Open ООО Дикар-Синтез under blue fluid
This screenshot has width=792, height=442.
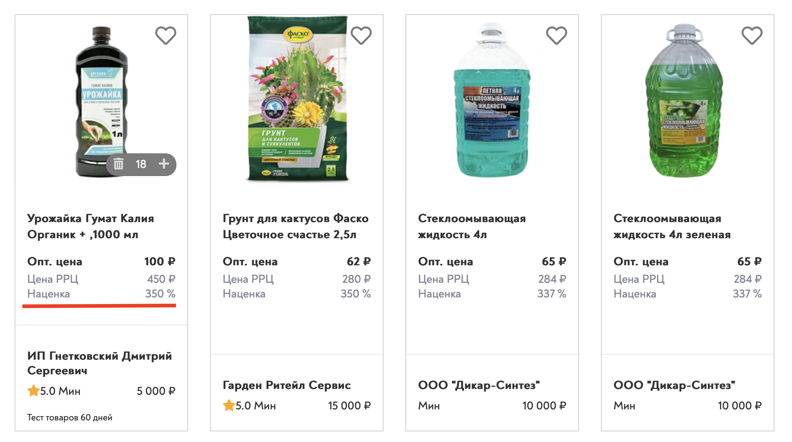point(479,385)
